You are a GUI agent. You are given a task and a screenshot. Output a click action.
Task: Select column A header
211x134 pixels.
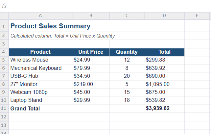[40, 16]
